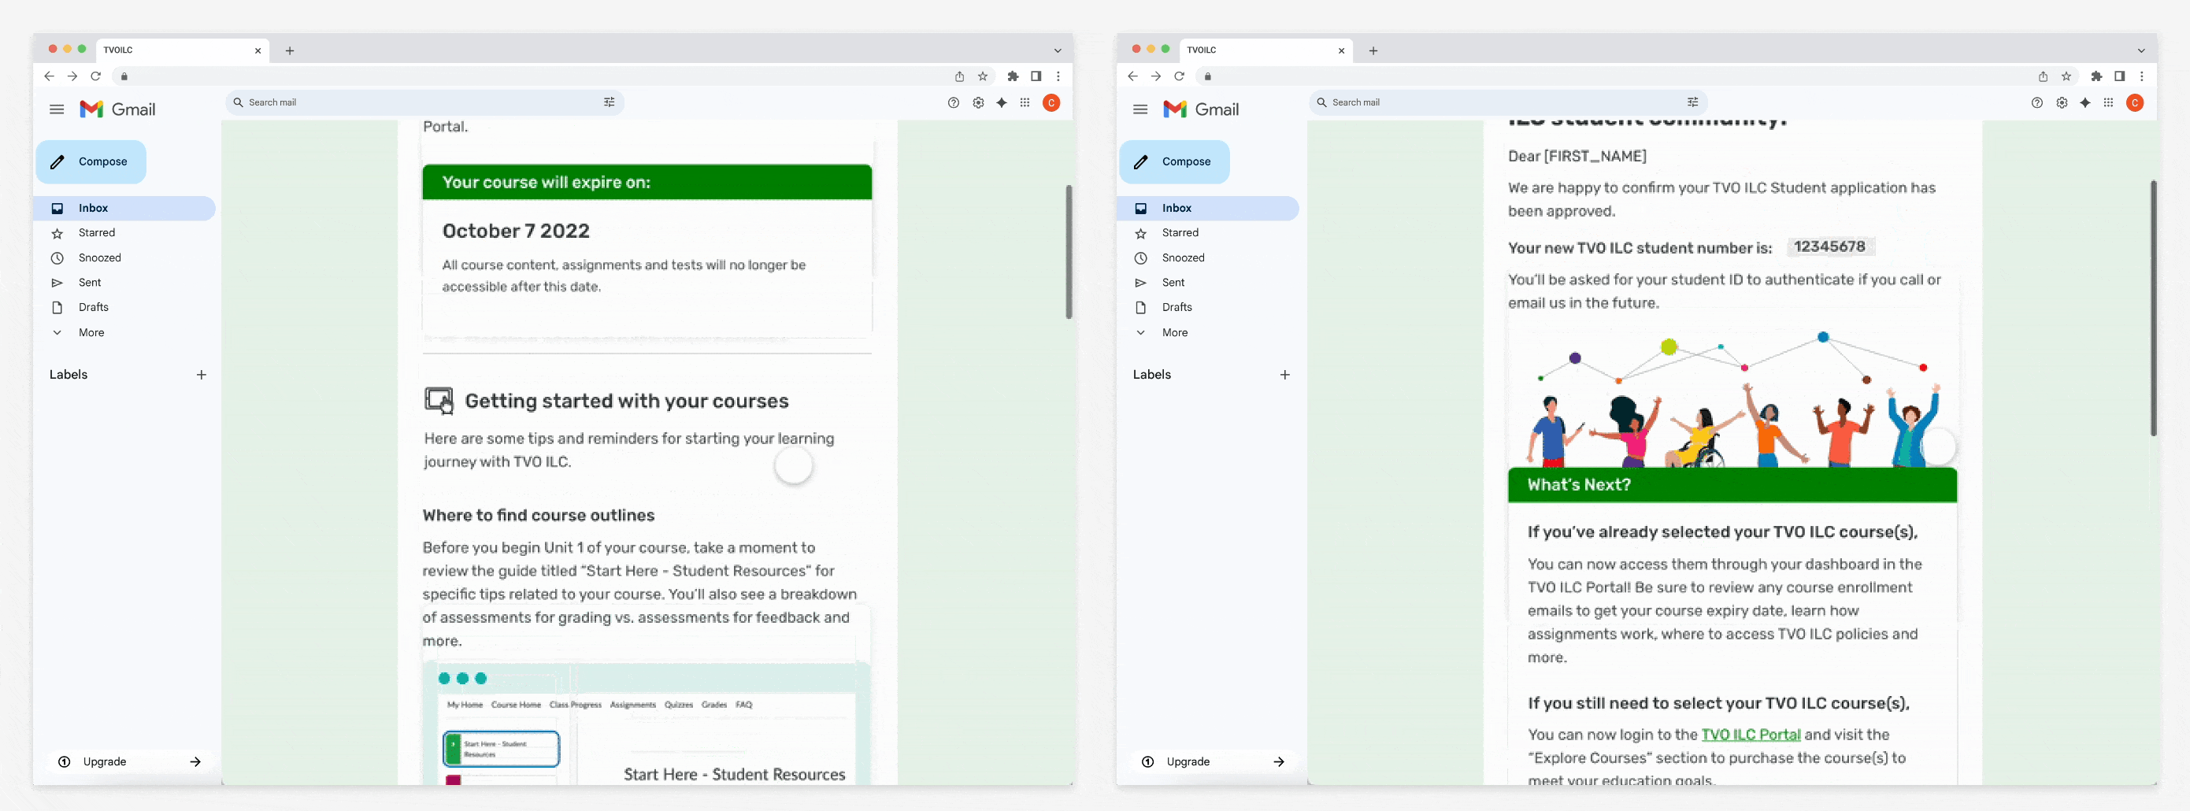Select Inbox in left Gmail sidebar
Viewport: 2190px width, 811px height.
(x=125, y=209)
